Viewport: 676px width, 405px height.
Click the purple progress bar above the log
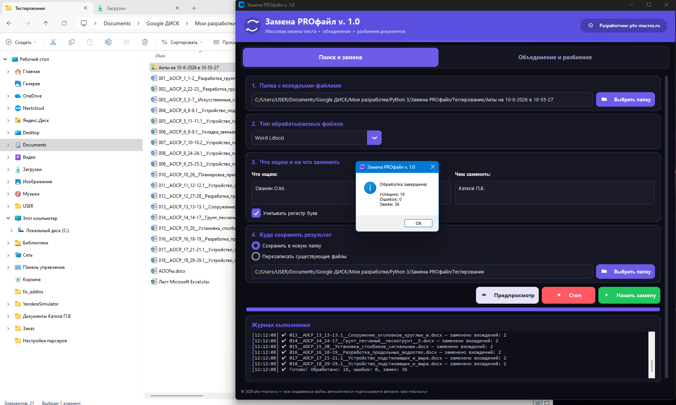[x=453, y=309]
